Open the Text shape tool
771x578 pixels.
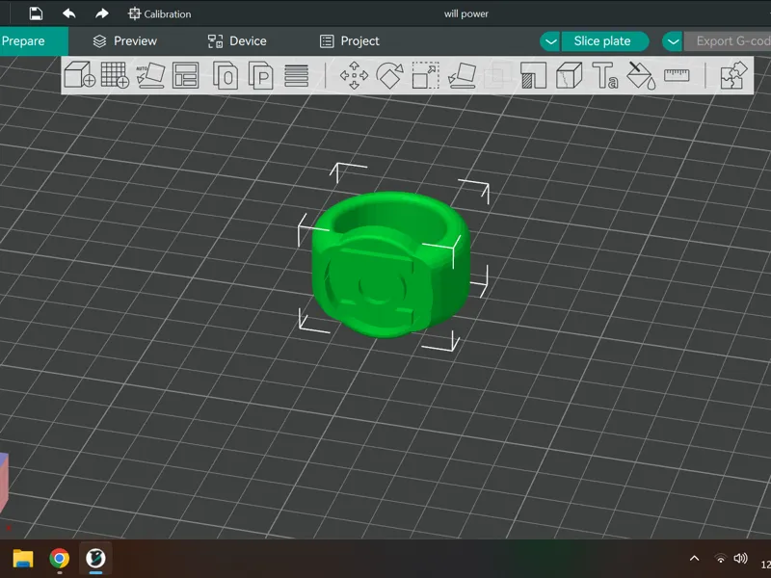click(x=605, y=75)
